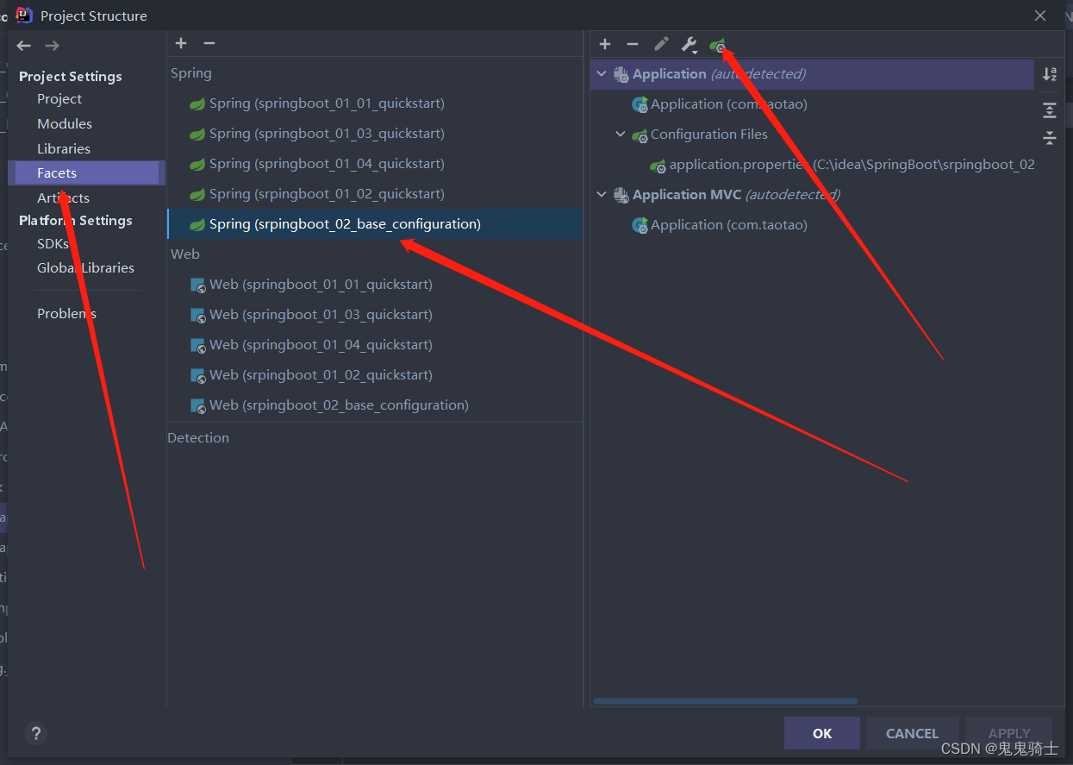Click the application.properties file icon
This screenshot has height=765, width=1073.
pyautogui.click(x=658, y=166)
